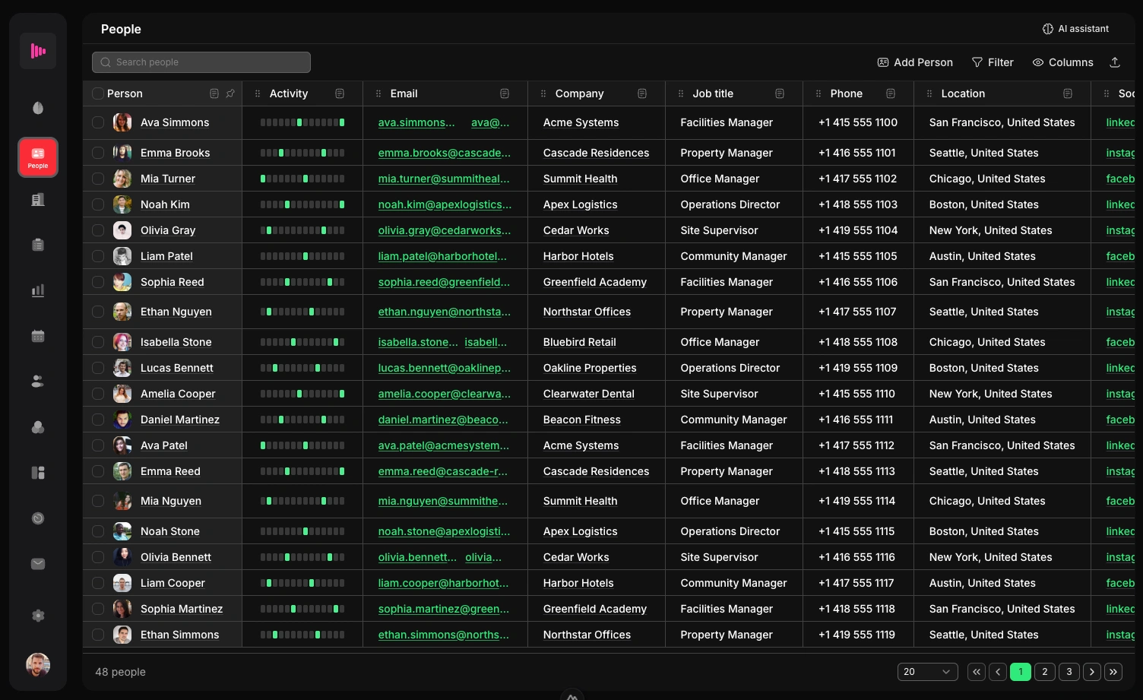This screenshot has height=700, width=1143.
Task: Open the companies building icon in sidebar
Action: [x=38, y=199]
